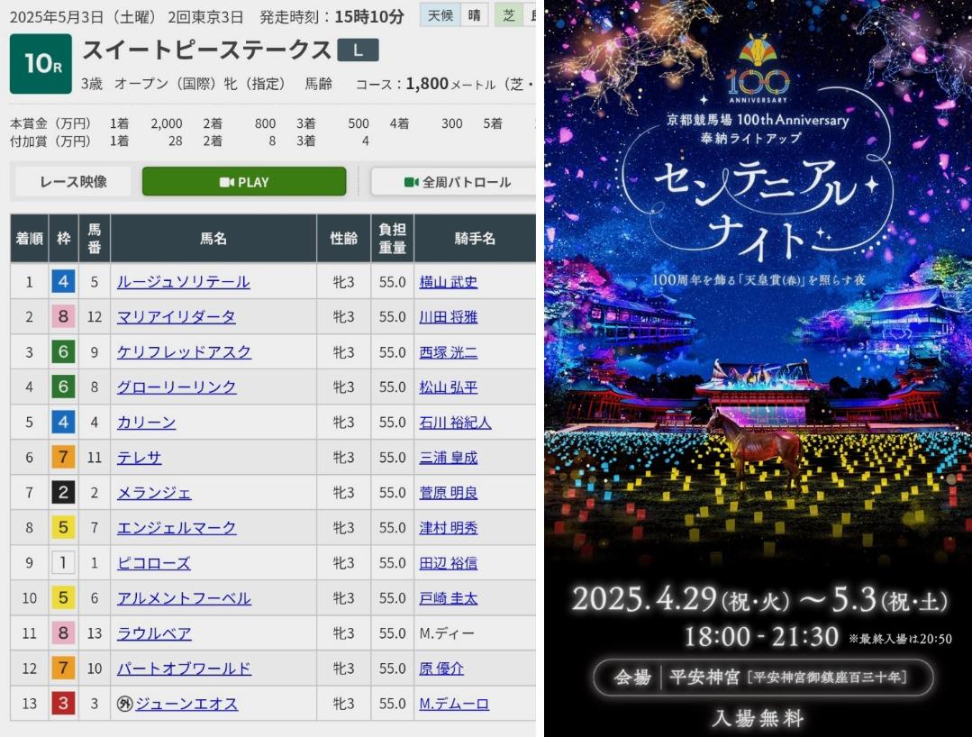Open the 全周パトロール patrol video
The width and height of the screenshot is (972, 737).
click(455, 182)
